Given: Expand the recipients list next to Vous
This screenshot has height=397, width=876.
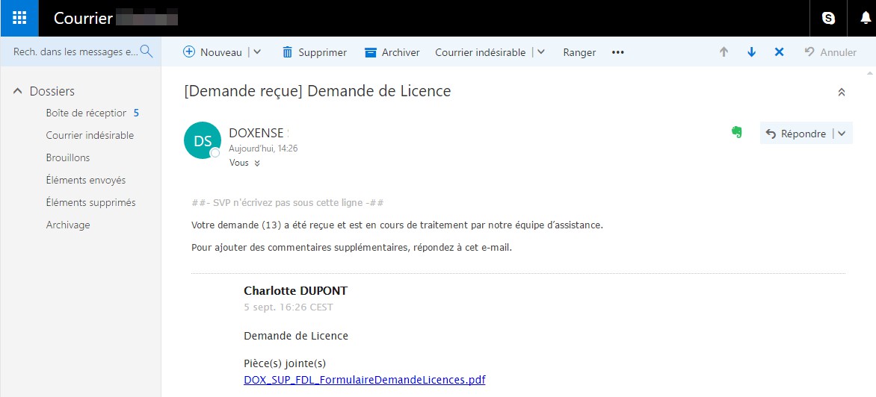Looking at the screenshot, I should point(257,163).
